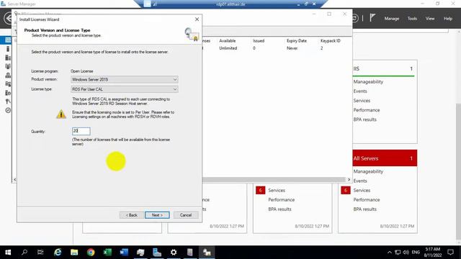Click the Back button in wizard
Viewport: 461px width, 259px height.
click(x=131, y=215)
